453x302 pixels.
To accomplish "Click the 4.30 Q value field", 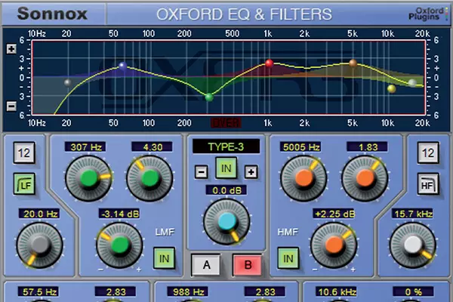I will [x=153, y=147].
